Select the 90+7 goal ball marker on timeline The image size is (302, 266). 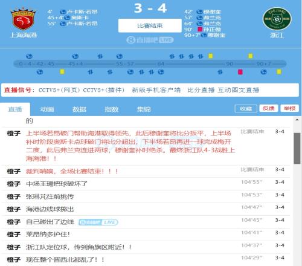point(263,72)
